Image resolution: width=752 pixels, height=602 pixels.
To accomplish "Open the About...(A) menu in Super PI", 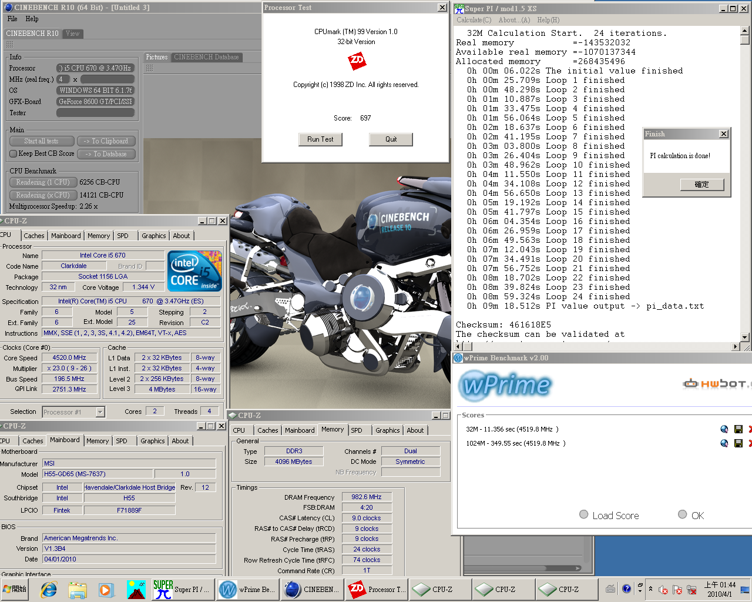I will click(x=514, y=20).
